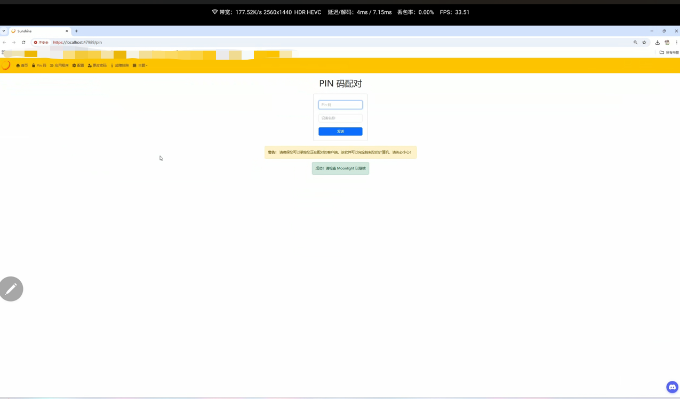Open the tab search dropdown arrow
Screen dimensions: 680x399
click(4, 31)
